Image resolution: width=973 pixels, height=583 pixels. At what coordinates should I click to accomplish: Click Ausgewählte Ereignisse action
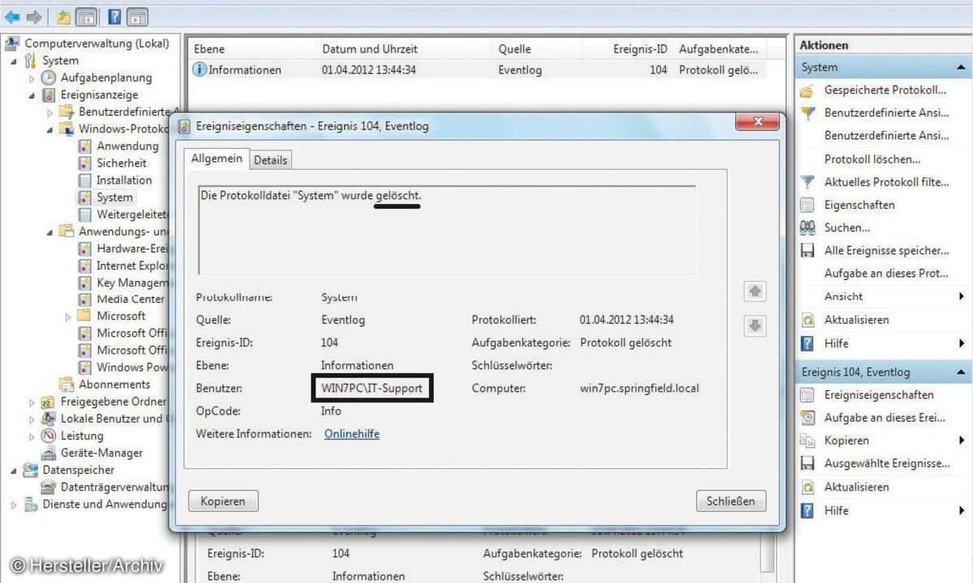tap(887, 464)
